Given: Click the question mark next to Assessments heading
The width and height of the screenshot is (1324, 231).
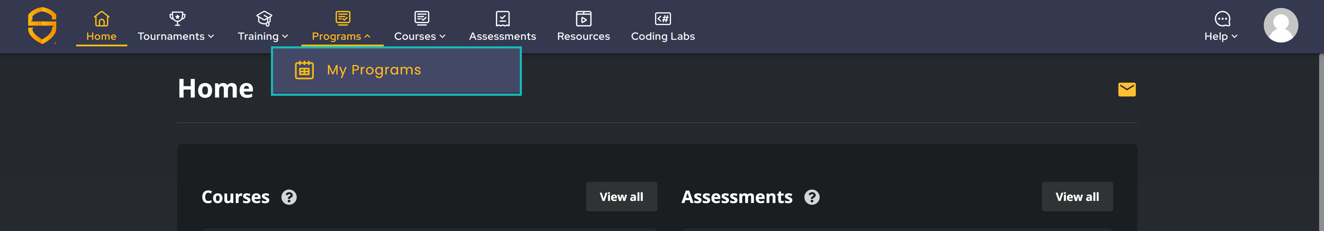Looking at the screenshot, I should 811,197.
